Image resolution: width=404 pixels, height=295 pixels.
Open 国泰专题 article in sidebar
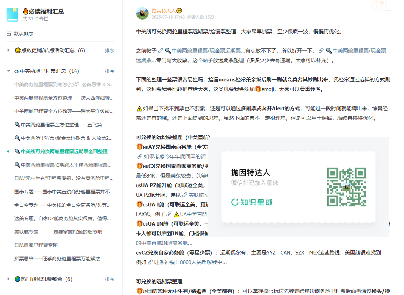(x=64, y=192)
